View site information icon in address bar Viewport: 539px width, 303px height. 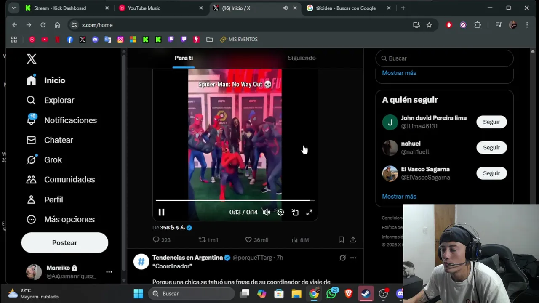tap(74, 25)
